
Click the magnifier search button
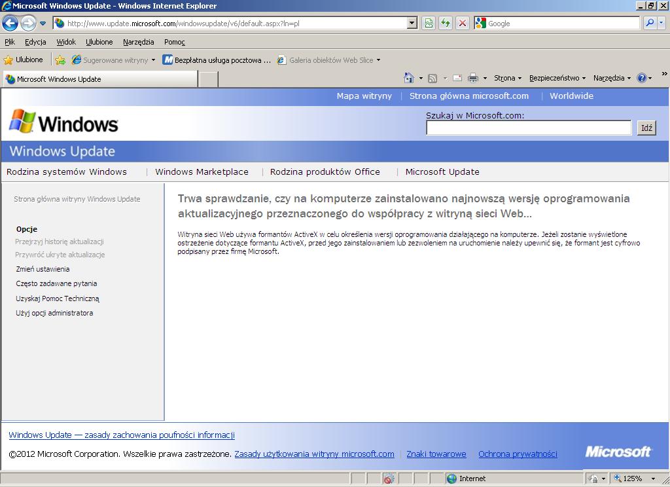[x=650, y=23]
